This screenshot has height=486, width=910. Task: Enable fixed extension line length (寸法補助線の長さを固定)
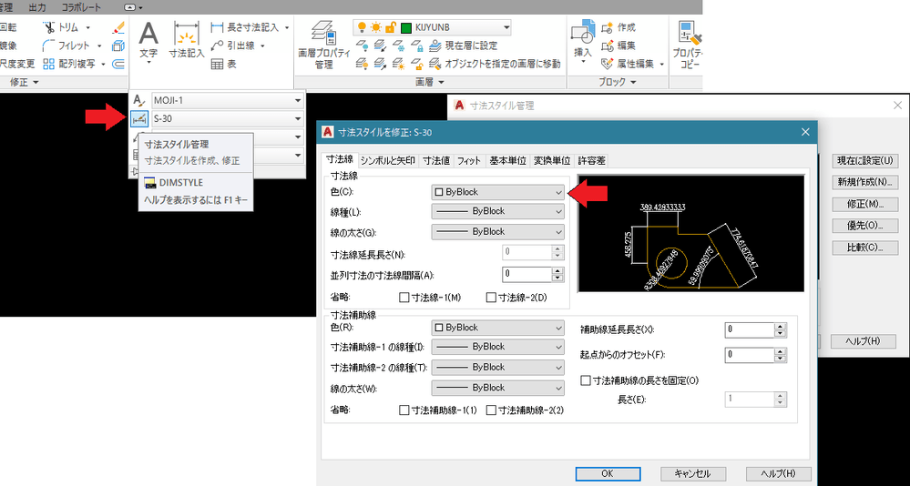pos(586,381)
